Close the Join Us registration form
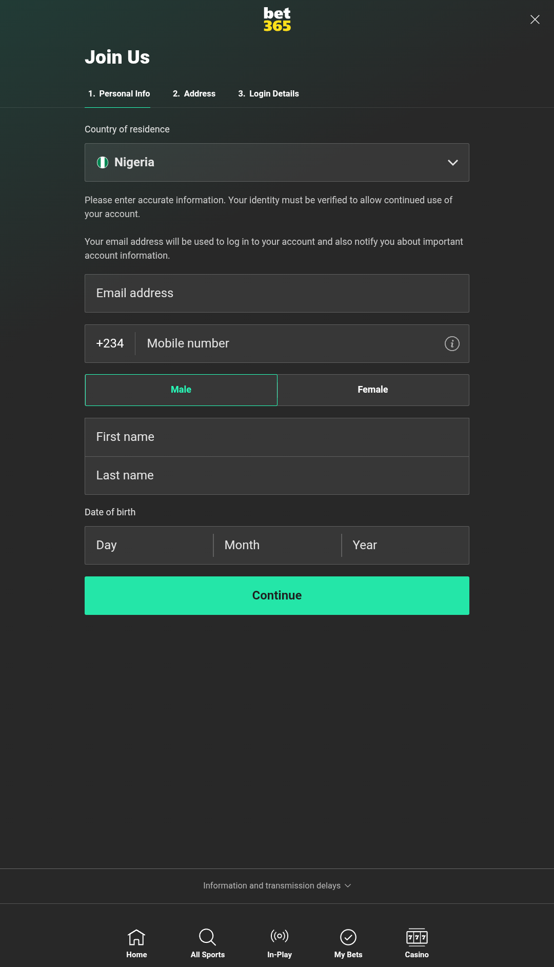 535,20
